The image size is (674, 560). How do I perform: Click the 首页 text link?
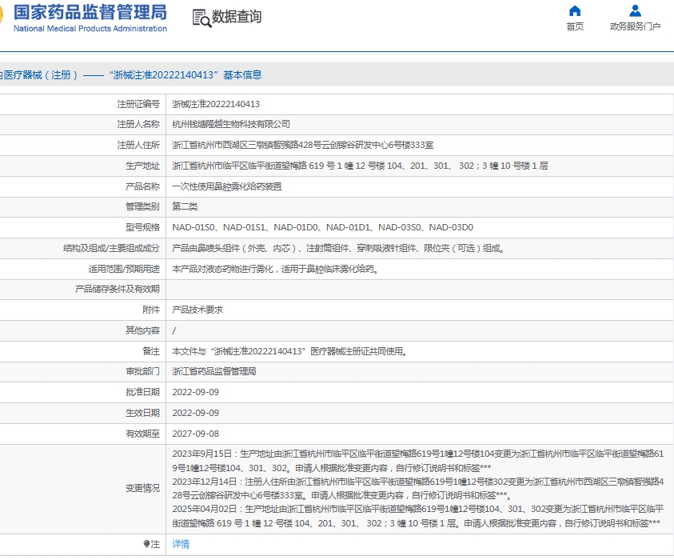(x=575, y=26)
